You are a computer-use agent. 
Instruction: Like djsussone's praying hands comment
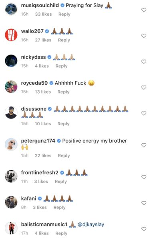pyautogui.click(x=144, y=113)
